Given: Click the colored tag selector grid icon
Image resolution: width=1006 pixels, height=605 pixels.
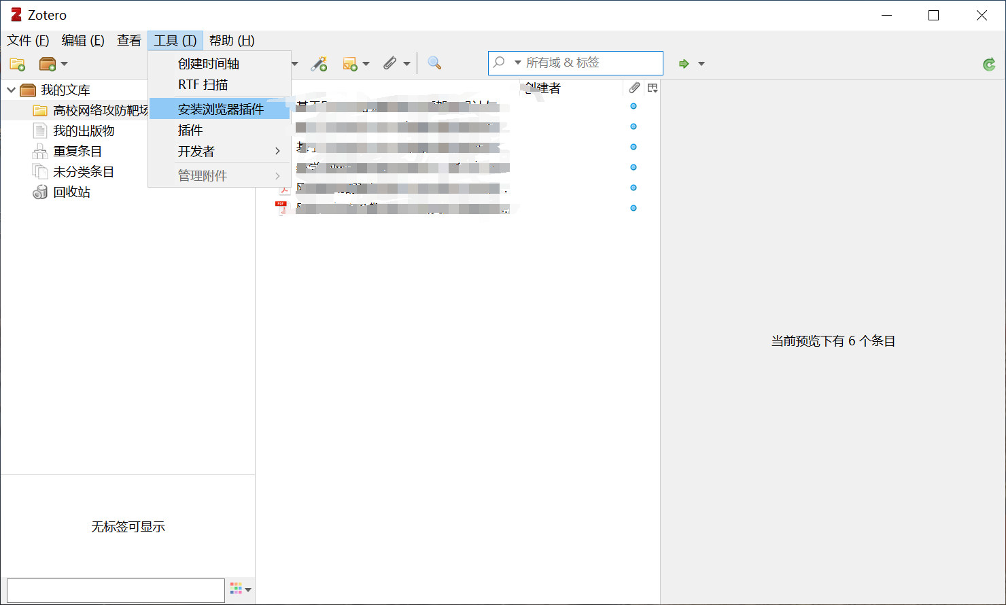Looking at the screenshot, I should click(236, 589).
